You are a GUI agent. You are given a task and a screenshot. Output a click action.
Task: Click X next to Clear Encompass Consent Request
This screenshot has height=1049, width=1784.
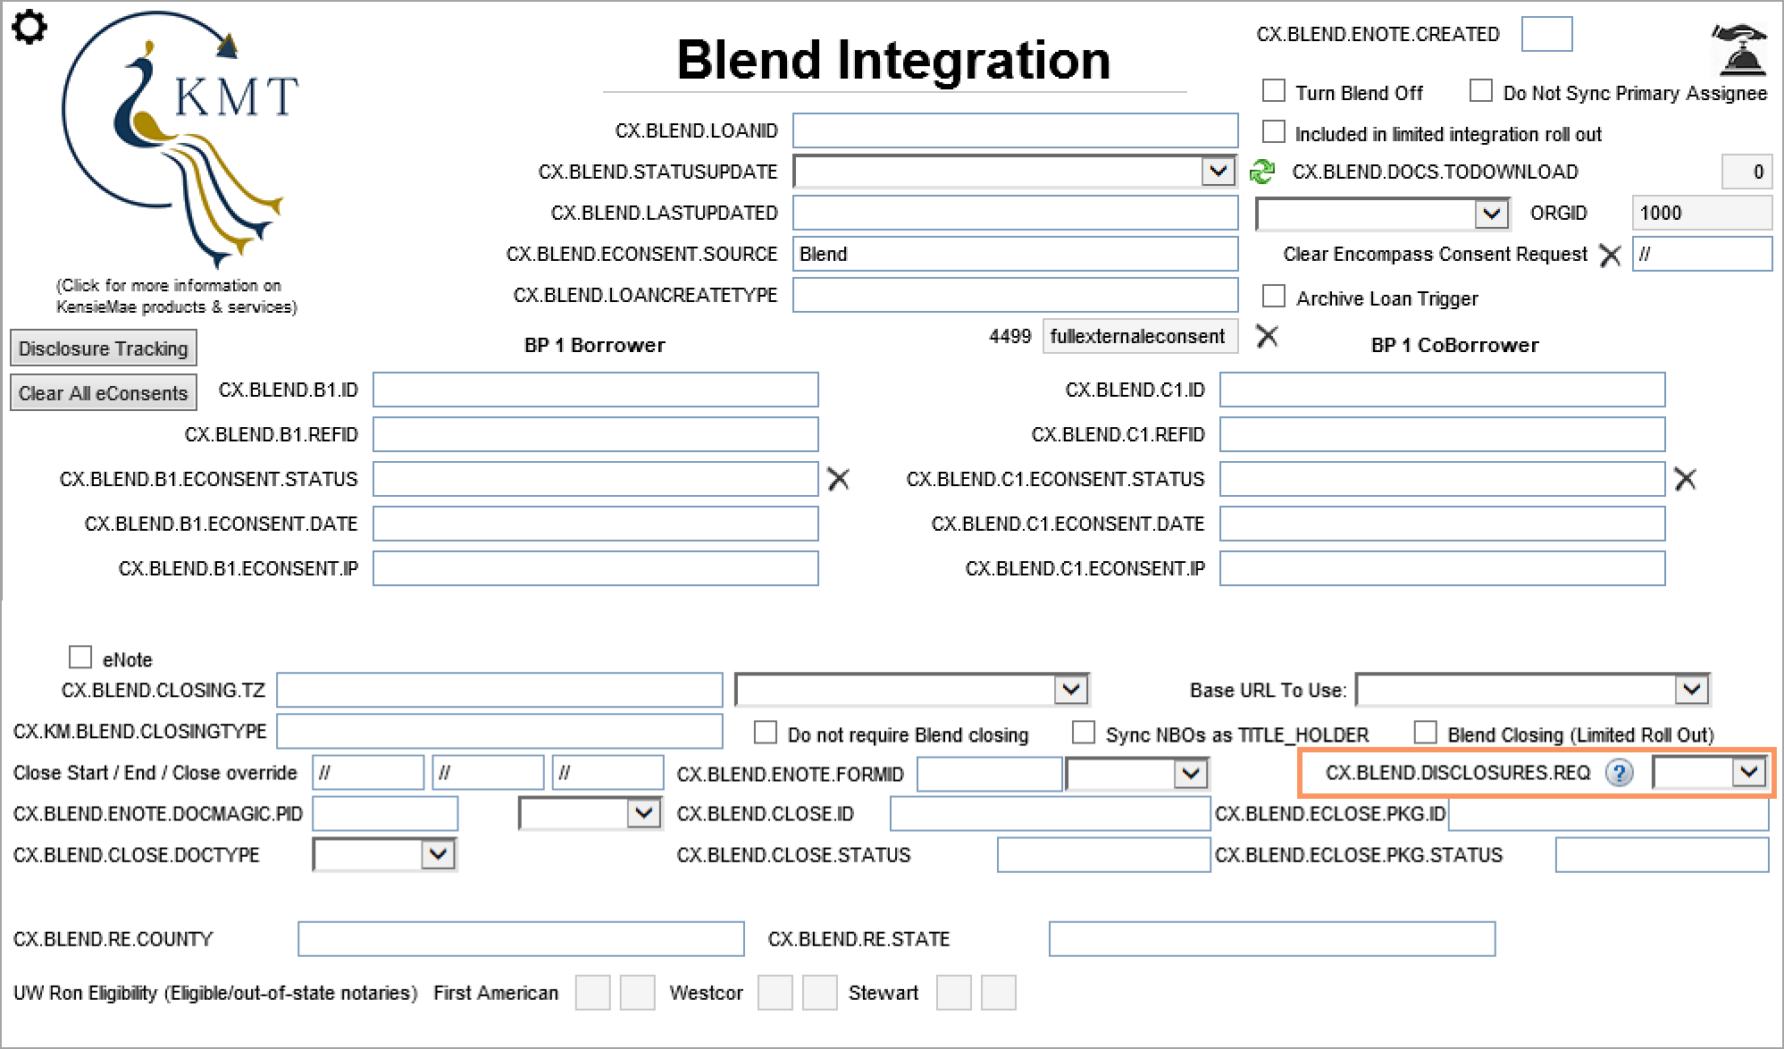1610,256
